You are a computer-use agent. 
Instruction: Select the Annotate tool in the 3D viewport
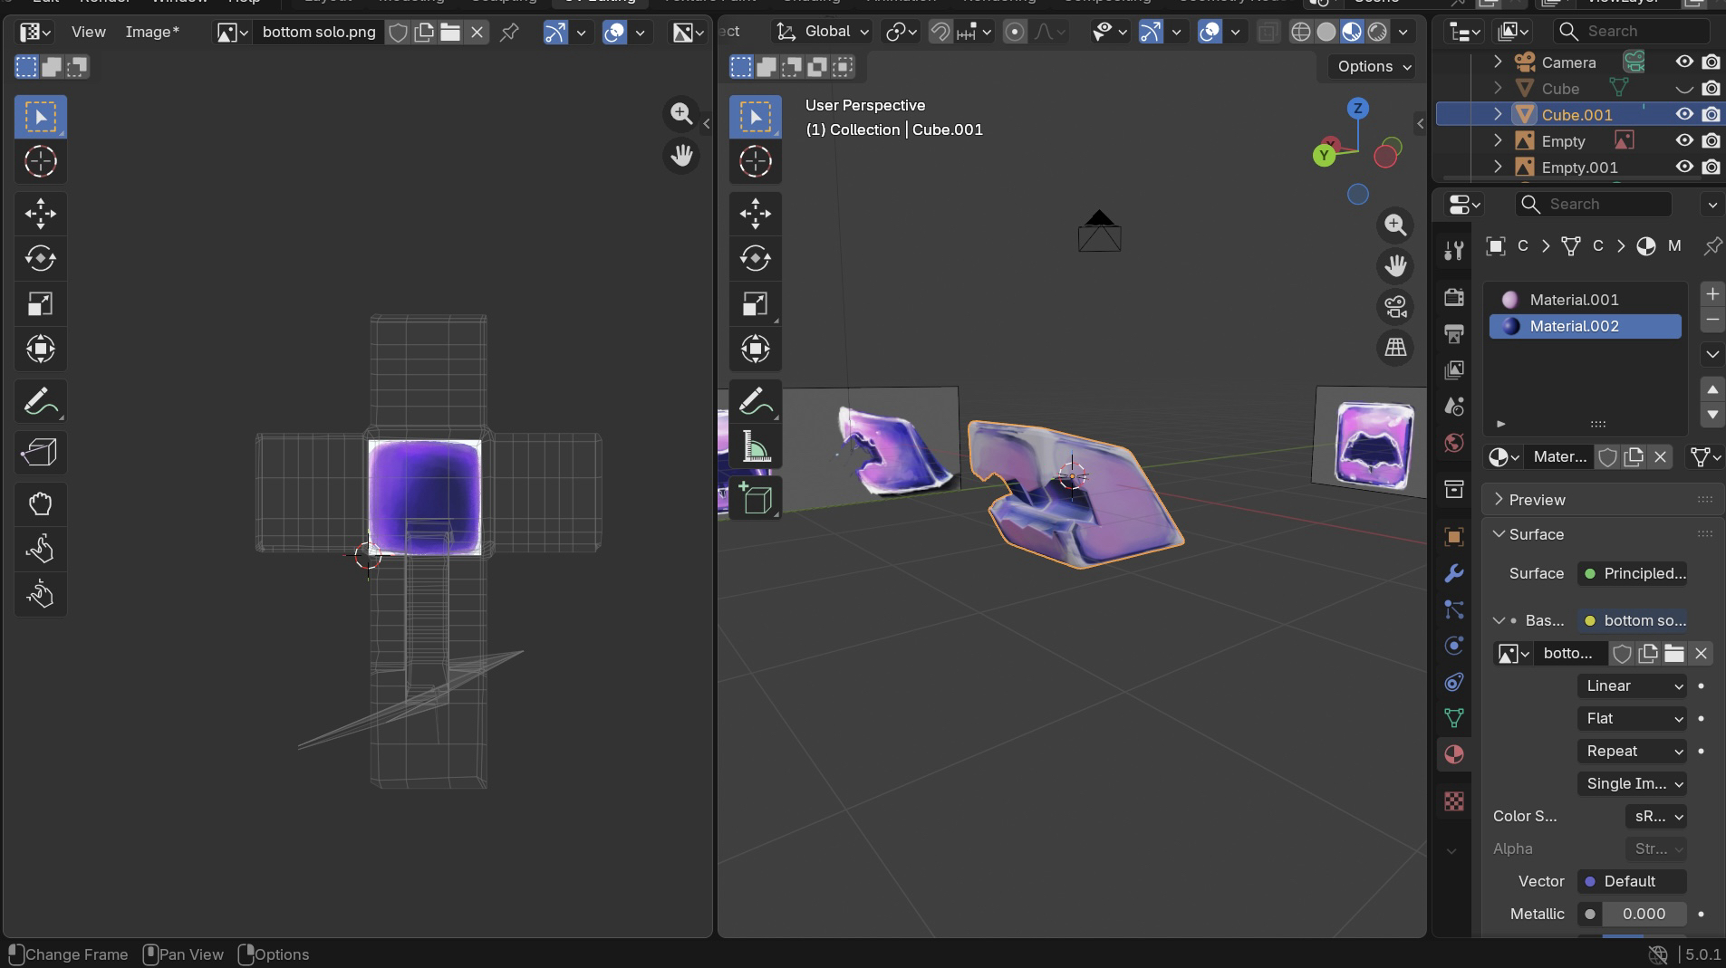(755, 401)
